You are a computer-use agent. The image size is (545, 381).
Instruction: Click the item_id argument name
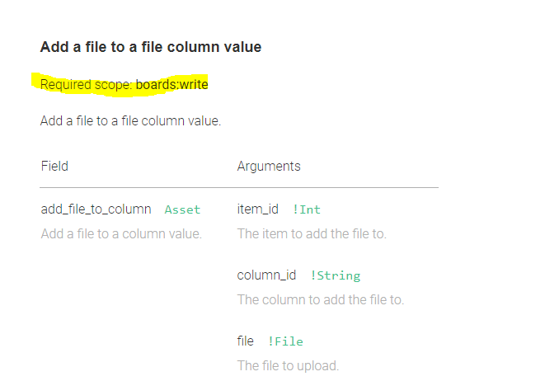coord(257,209)
